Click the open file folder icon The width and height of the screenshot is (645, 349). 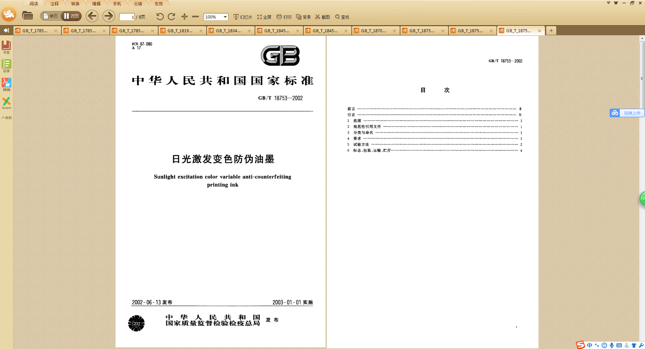[x=27, y=16]
